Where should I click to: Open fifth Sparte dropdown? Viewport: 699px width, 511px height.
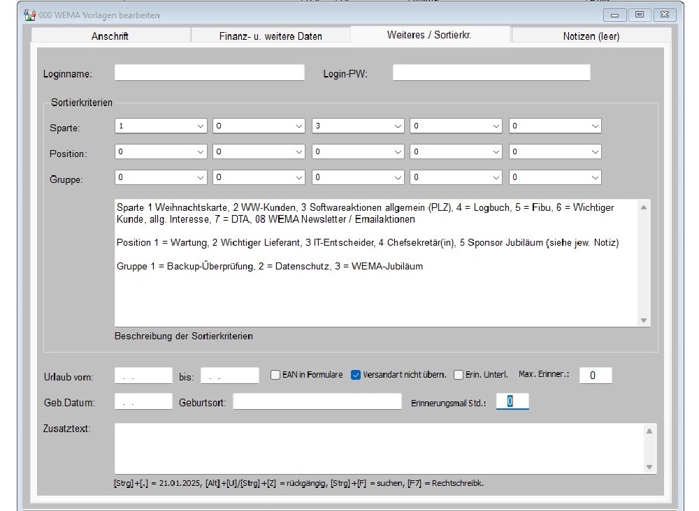(x=555, y=126)
